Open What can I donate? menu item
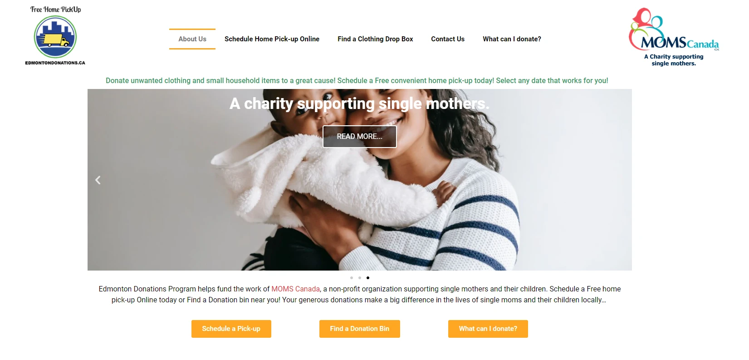749x360 pixels. click(512, 39)
